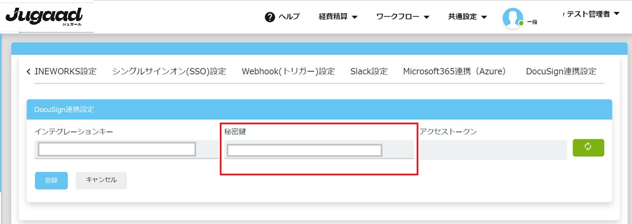Go to Microsoft365連携（Azure） tab
The image size is (632, 224).
pyautogui.click(x=455, y=71)
